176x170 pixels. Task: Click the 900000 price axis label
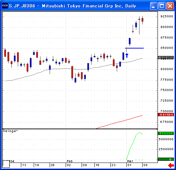167,27
